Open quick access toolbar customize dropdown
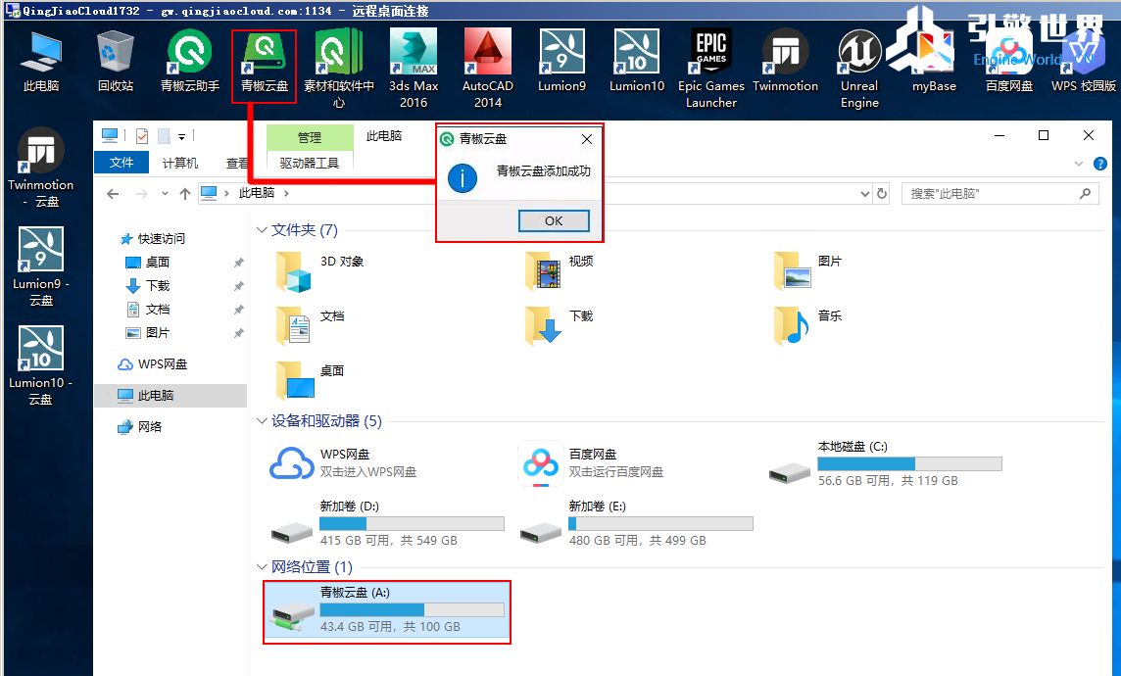 [181, 136]
